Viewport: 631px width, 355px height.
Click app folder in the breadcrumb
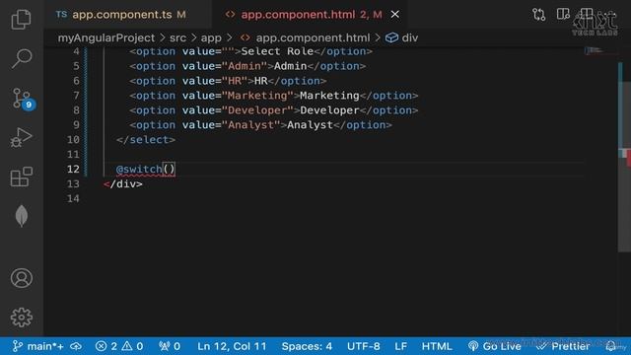coord(211,37)
